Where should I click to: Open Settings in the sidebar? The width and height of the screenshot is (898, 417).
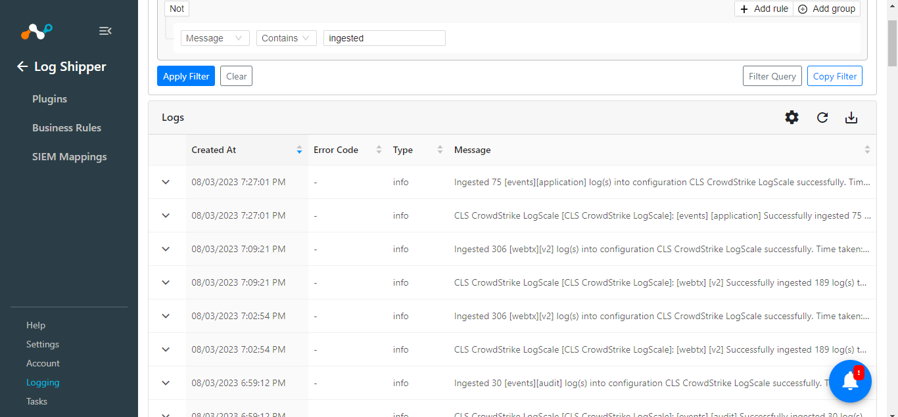point(43,344)
